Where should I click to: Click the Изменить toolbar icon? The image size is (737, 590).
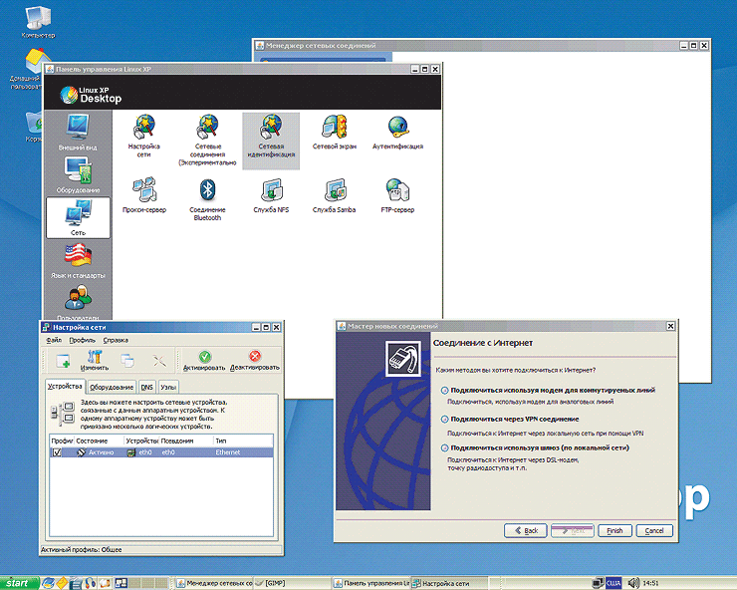[95, 359]
